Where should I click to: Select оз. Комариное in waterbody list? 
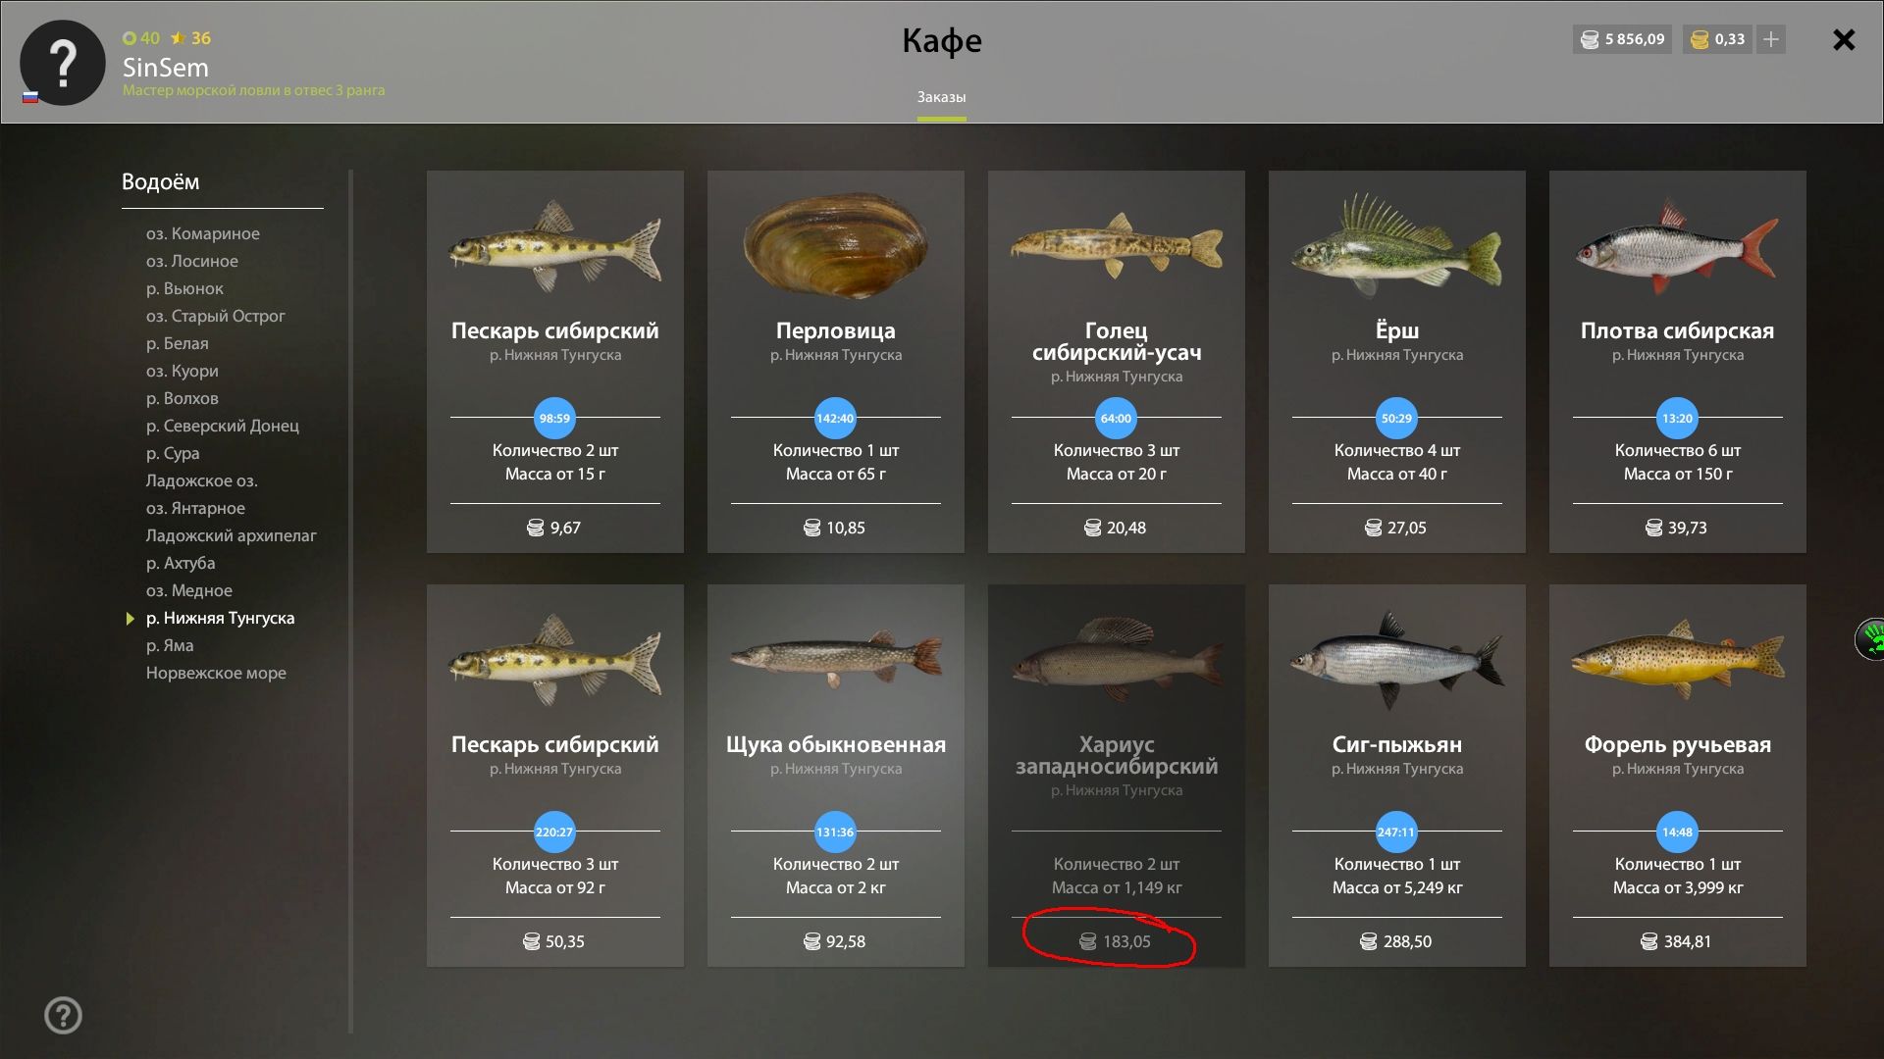tap(203, 233)
